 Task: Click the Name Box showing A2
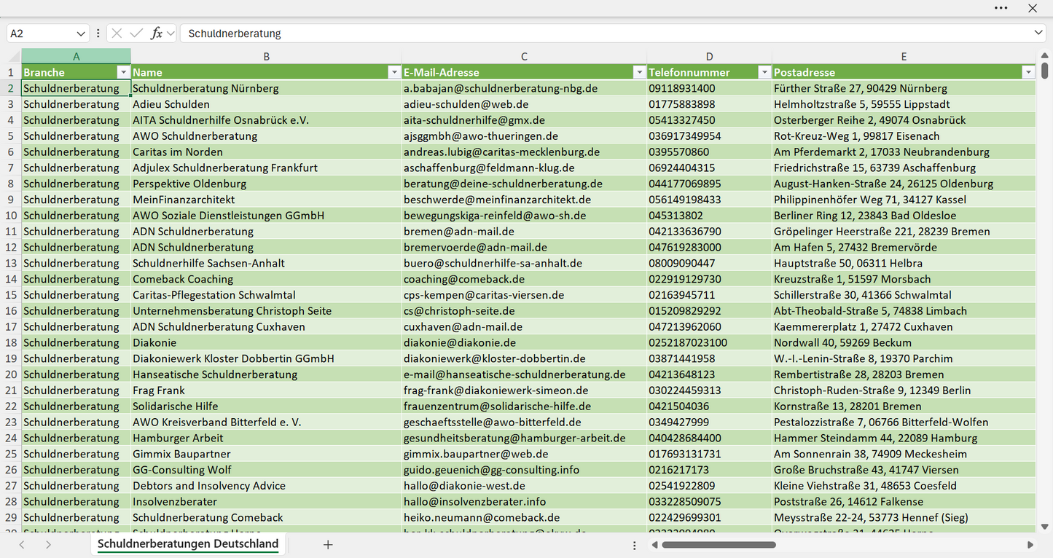tap(40, 34)
